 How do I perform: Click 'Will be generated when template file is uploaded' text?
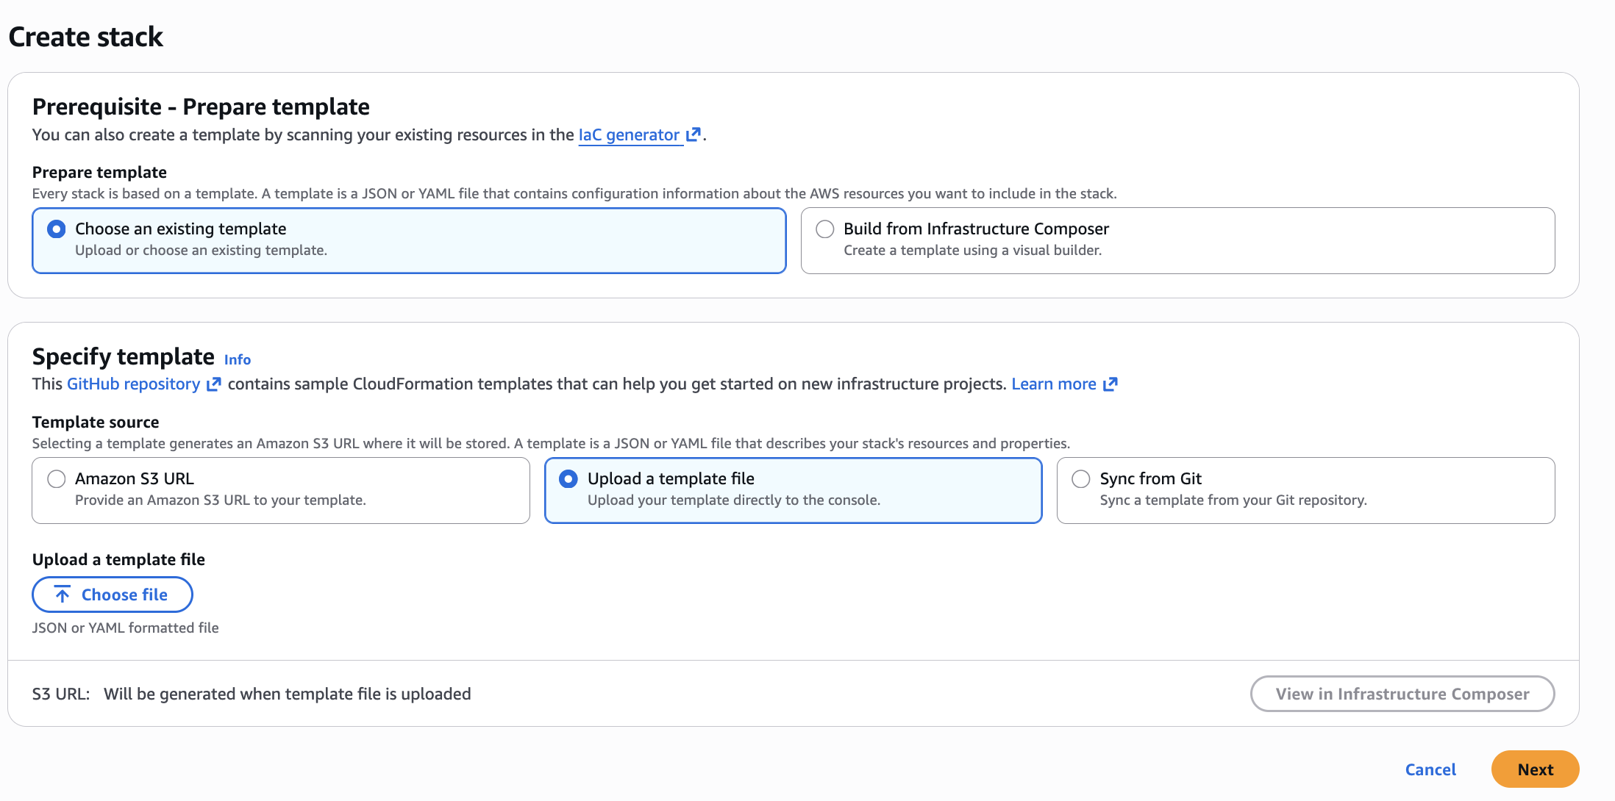pos(288,694)
